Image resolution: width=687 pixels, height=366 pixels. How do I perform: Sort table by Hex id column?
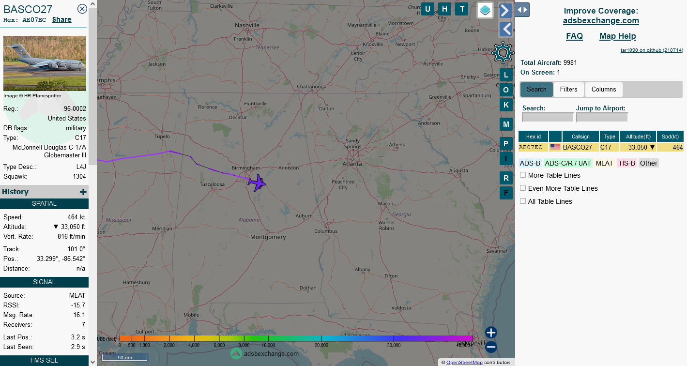(x=533, y=137)
